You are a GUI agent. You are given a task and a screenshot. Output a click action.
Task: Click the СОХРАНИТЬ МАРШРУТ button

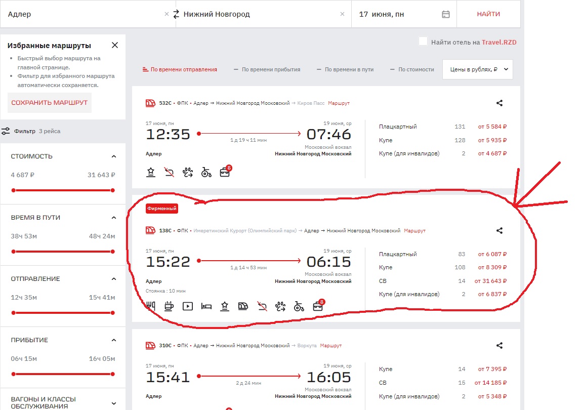[x=49, y=103]
